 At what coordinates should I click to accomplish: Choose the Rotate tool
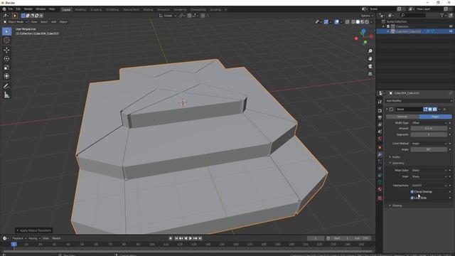(x=6, y=58)
